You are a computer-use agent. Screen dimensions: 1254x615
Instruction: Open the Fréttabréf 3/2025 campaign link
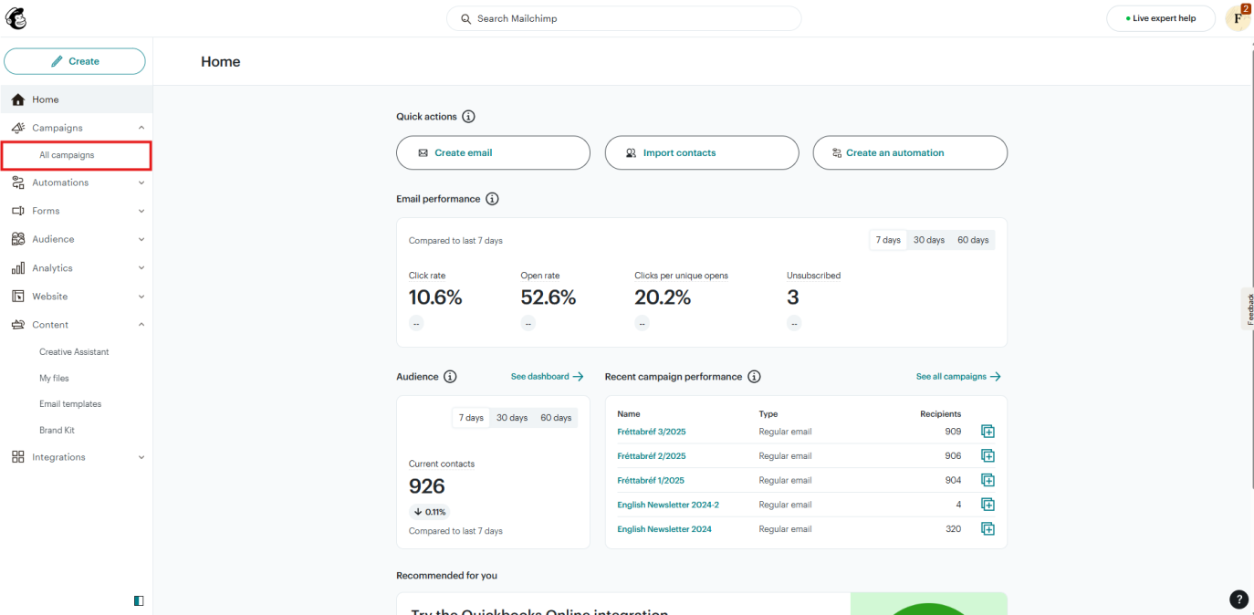(x=652, y=432)
